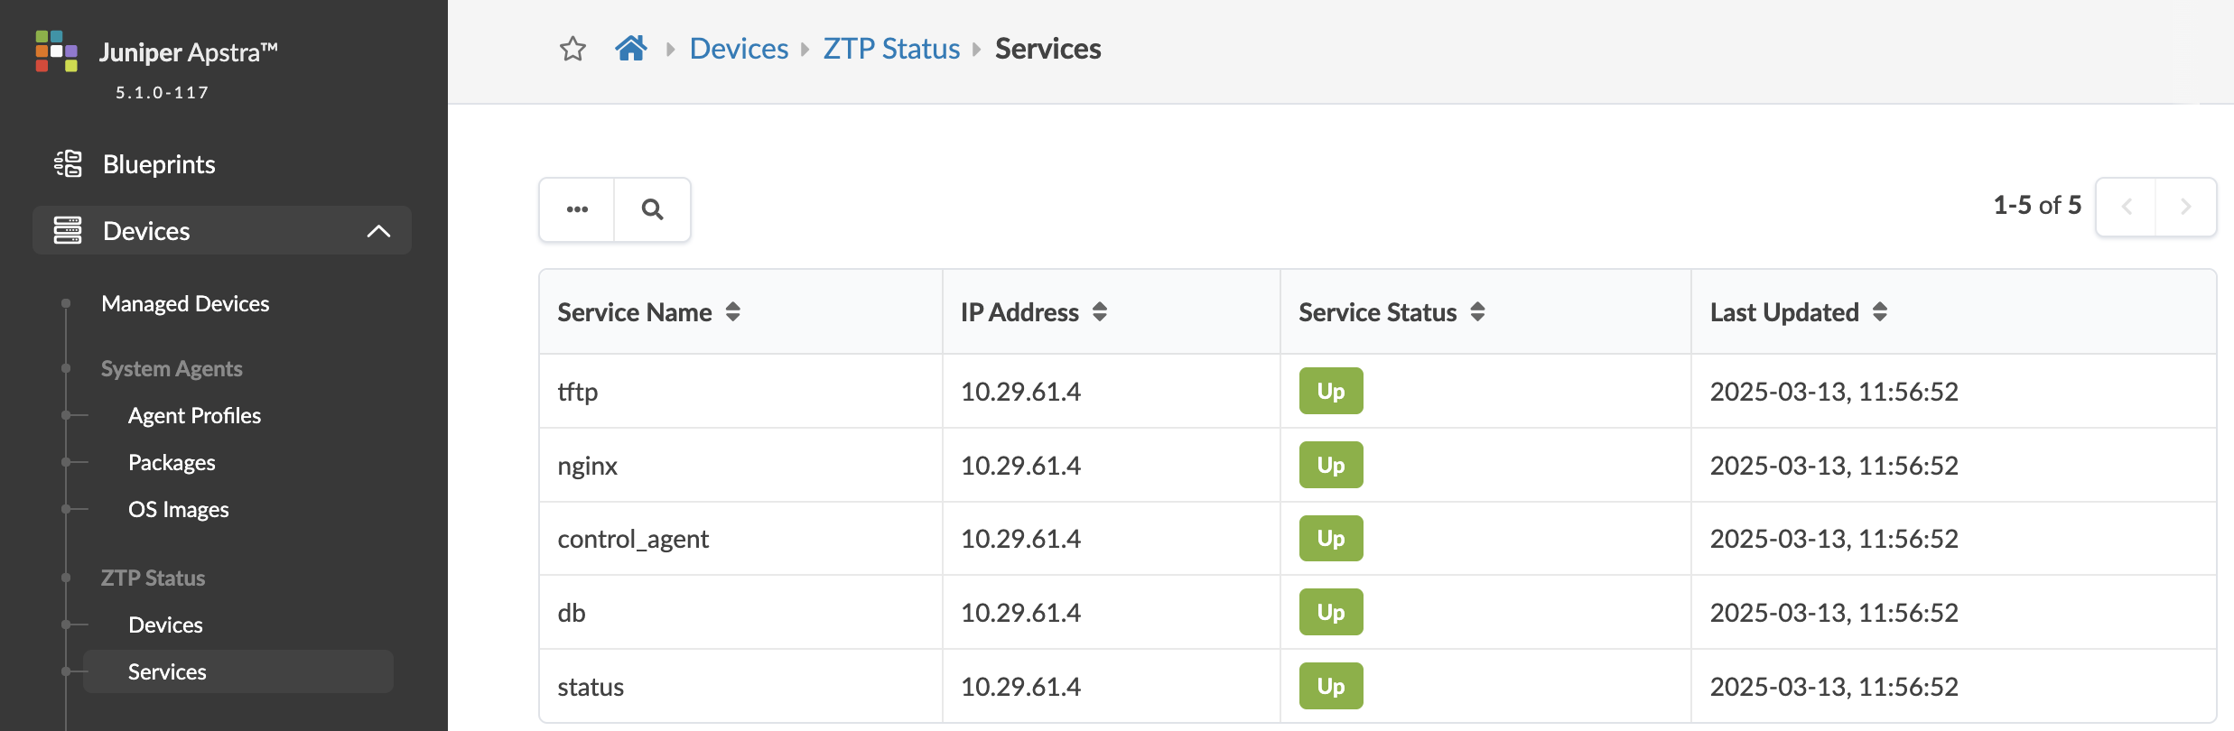Go to previous page arrow
Viewport: 2234px width, 731px height.
[x=2127, y=207]
